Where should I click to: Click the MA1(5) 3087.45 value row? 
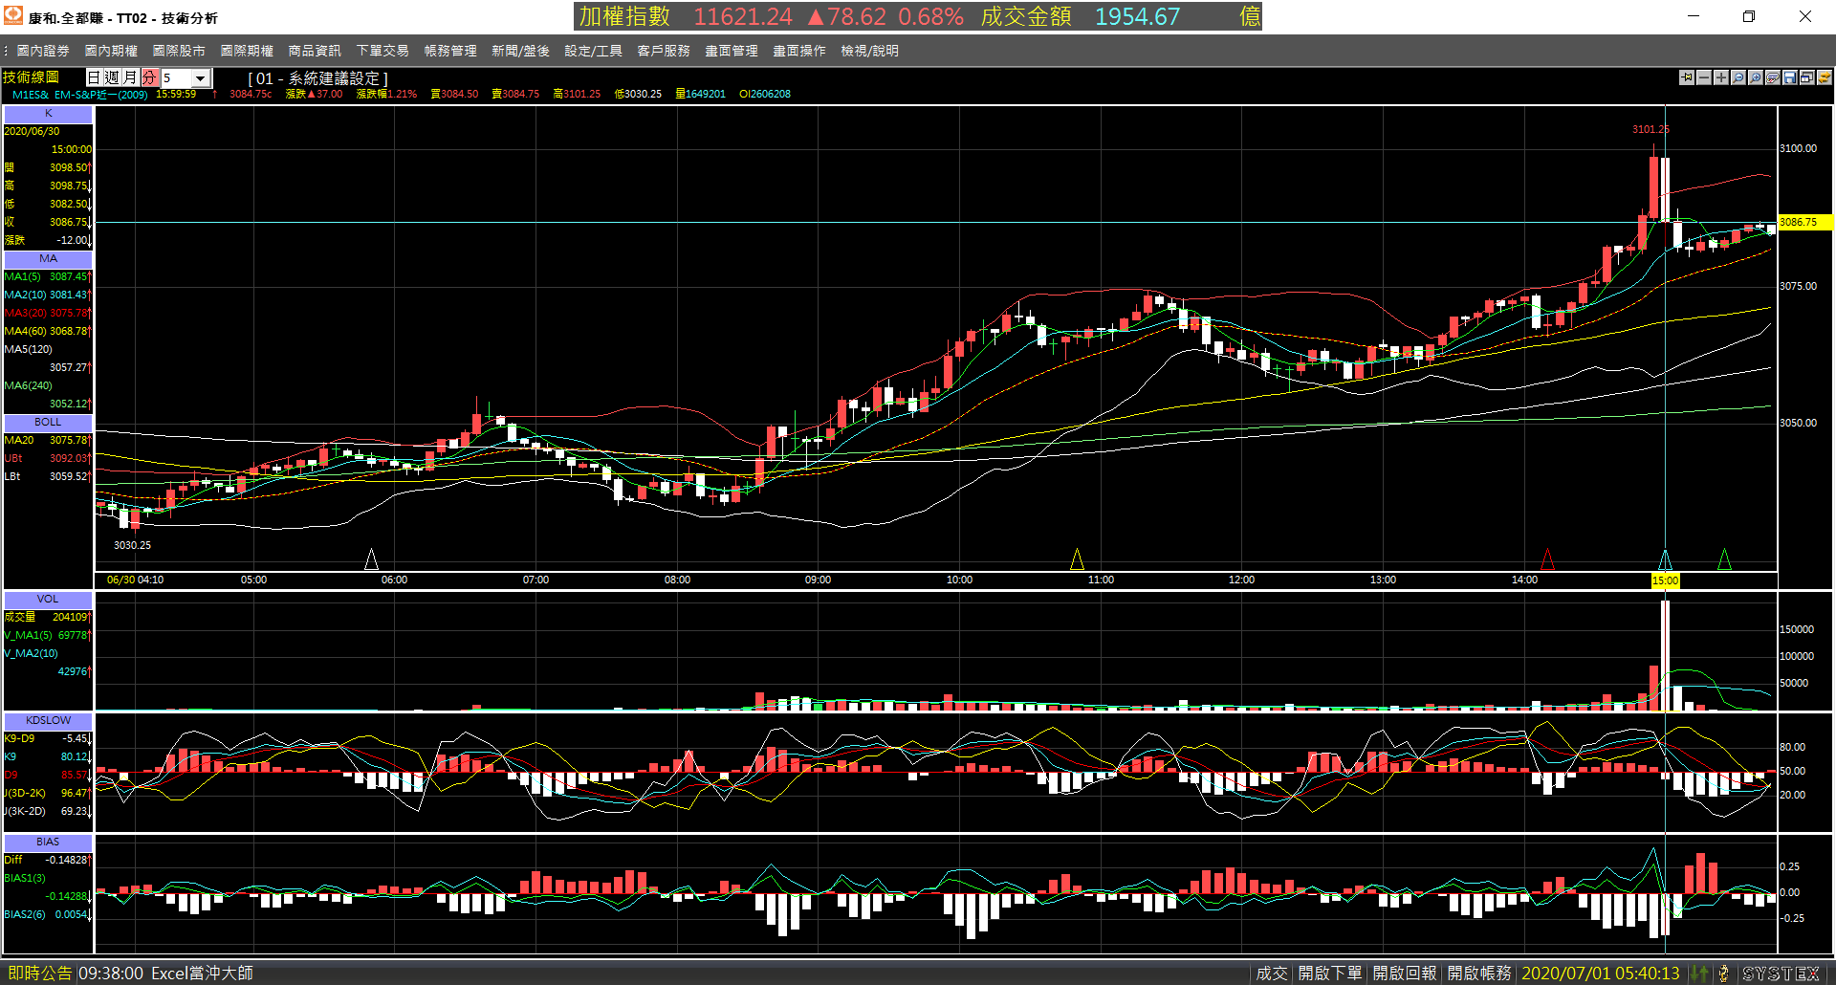(x=48, y=277)
